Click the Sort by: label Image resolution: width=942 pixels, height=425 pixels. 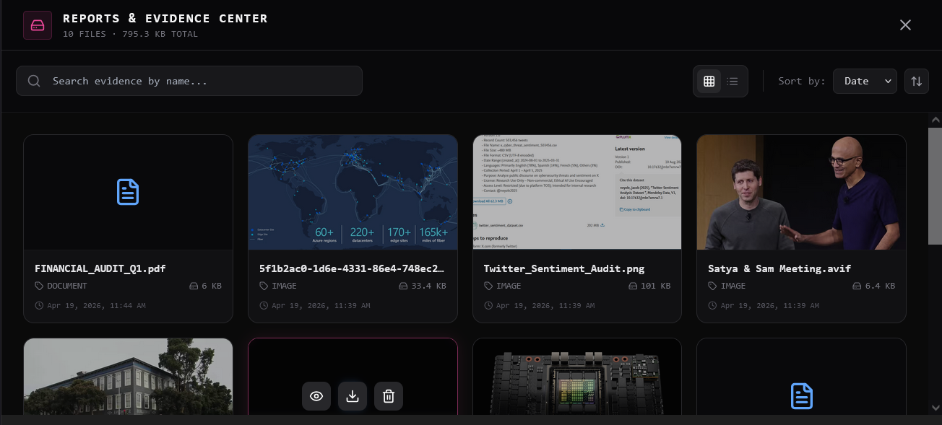(801, 81)
